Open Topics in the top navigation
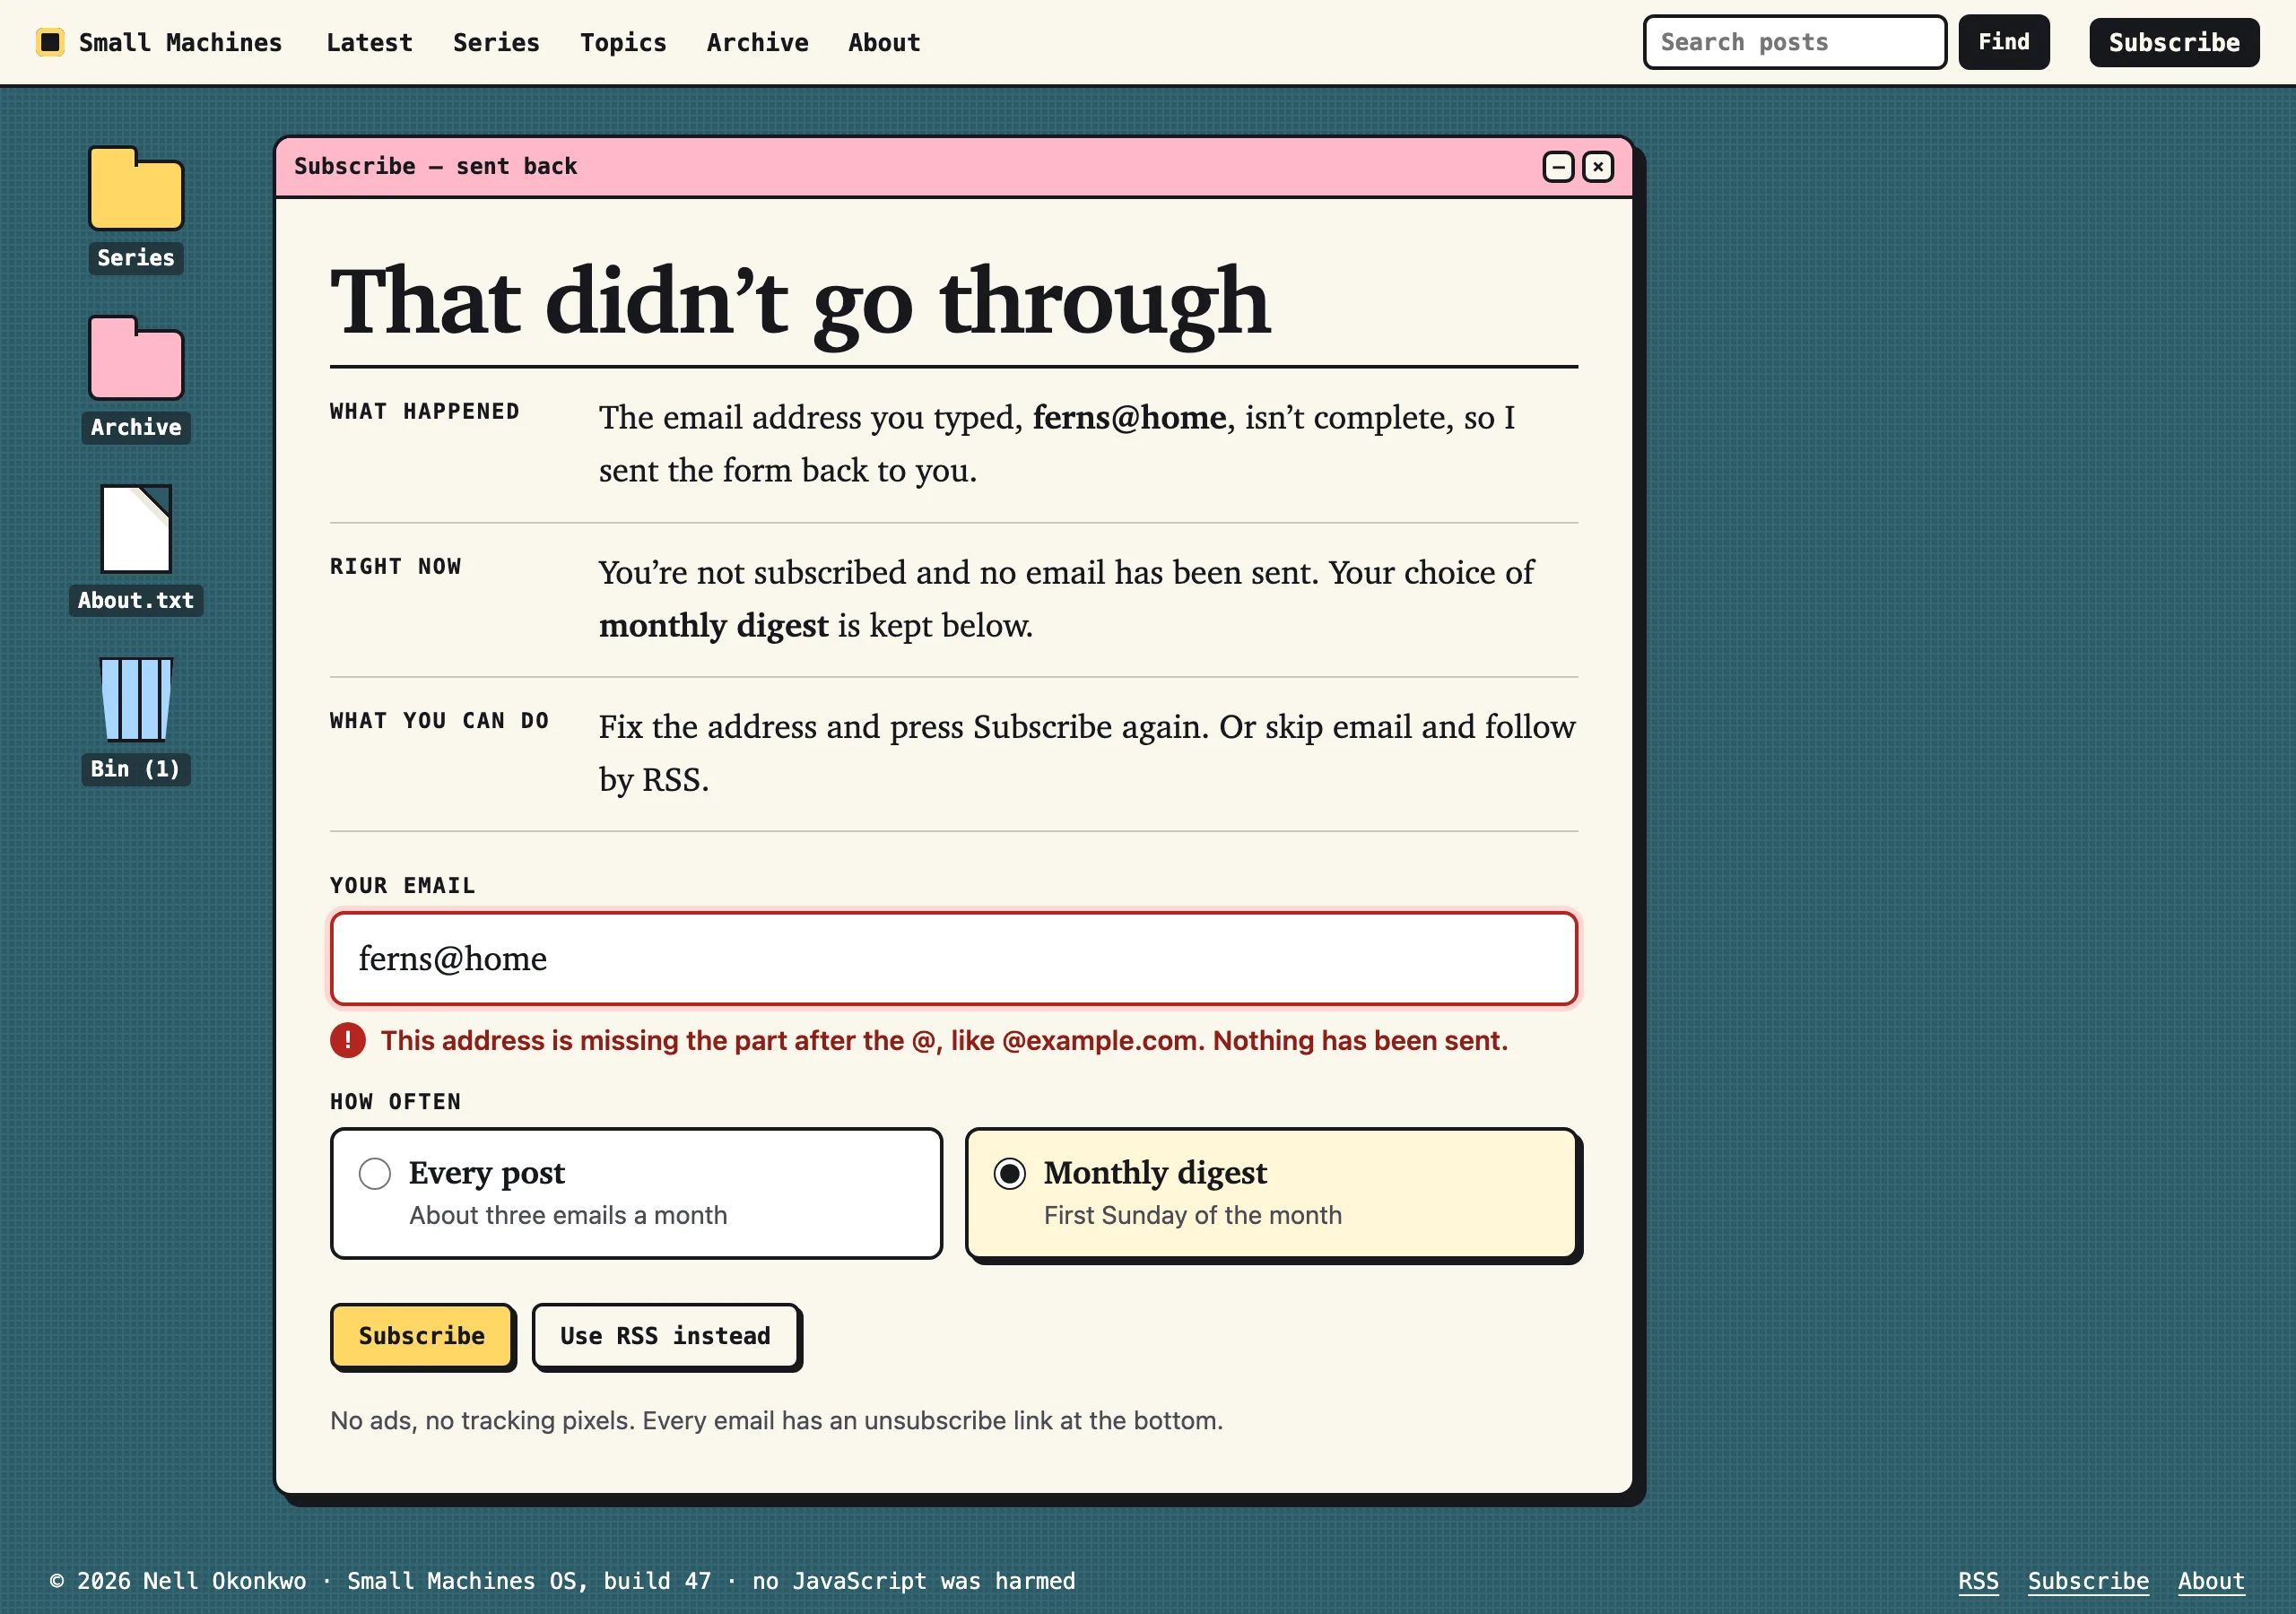The width and height of the screenshot is (2296, 1614). coord(623,42)
